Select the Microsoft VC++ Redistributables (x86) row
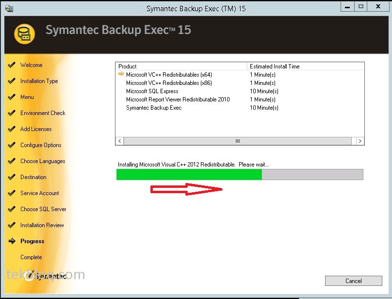 click(x=240, y=83)
